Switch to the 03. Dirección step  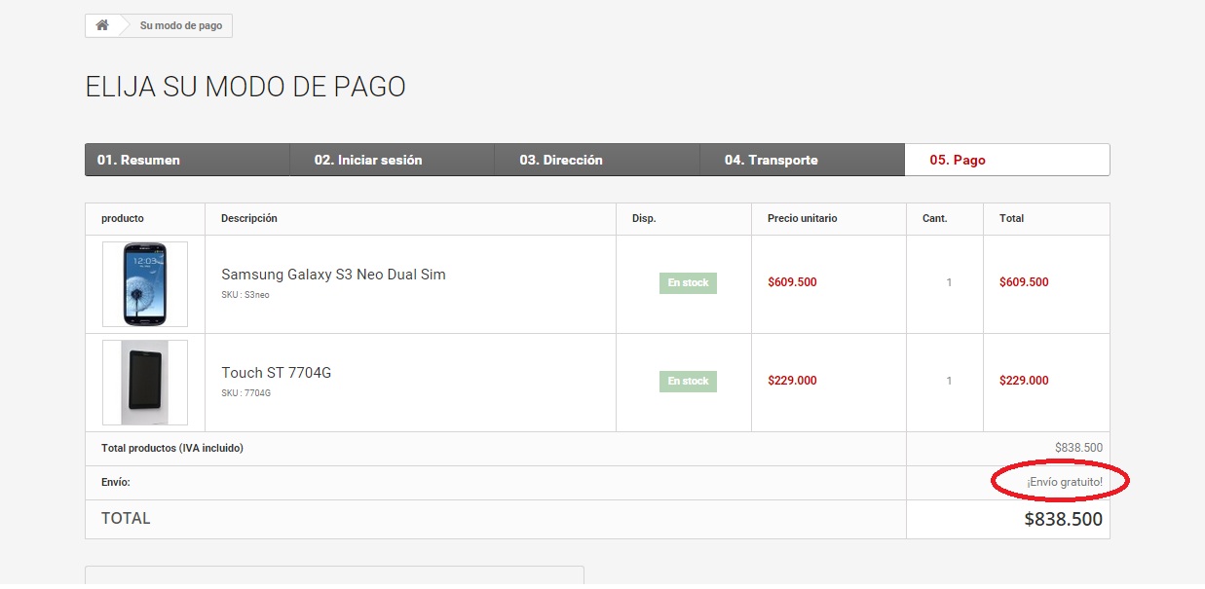pos(561,160)
